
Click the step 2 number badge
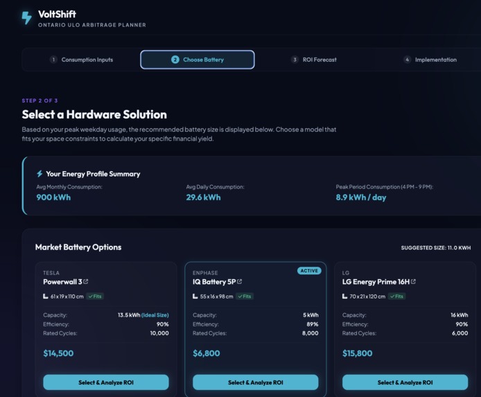(x=175, y=60)
